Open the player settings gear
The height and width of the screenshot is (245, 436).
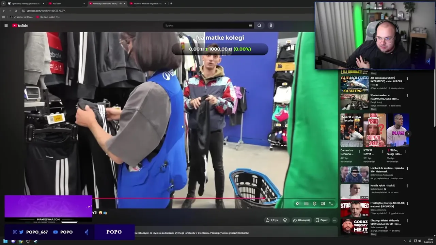[314, 203]
